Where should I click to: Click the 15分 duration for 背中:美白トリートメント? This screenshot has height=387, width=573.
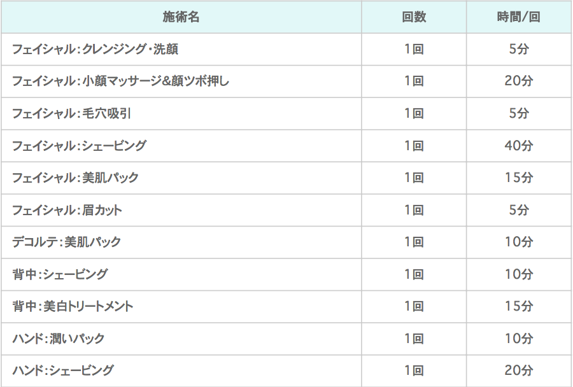pos(519,306)
